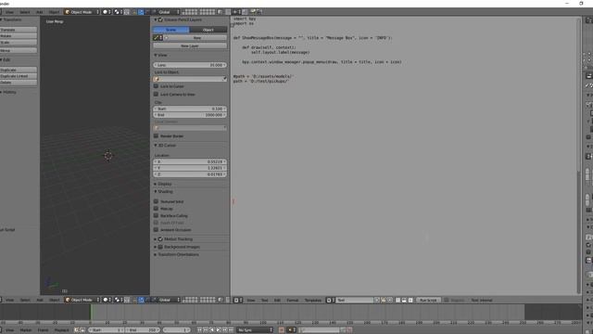Click the 3D cursor in viewport

(x=108, y=155)
